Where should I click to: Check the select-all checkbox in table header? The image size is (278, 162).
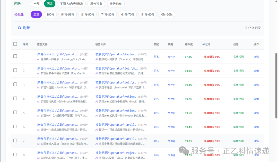pos(15,44)
